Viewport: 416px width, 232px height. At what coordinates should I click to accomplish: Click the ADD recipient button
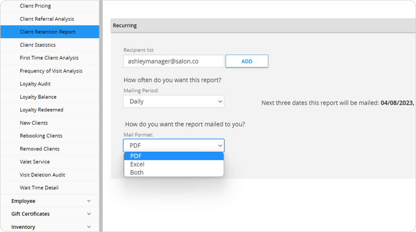(246, 61)
